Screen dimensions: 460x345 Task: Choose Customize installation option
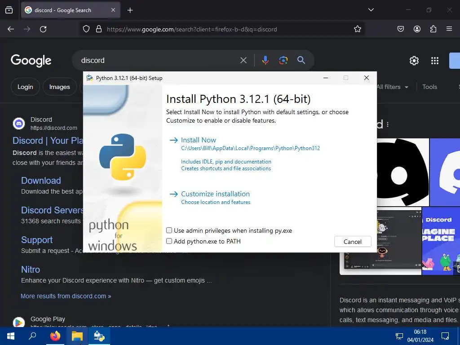[x=215, y=194]
